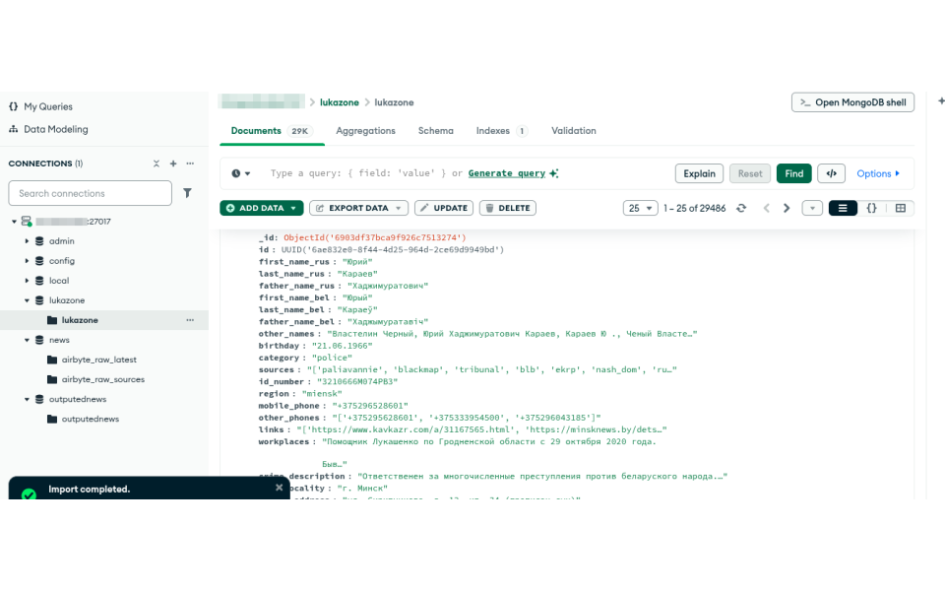Click the Search connections input field
This screenshot has width=945, height=591.
click(90, 193)
